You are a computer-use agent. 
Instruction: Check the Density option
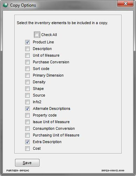pos(27,82)
